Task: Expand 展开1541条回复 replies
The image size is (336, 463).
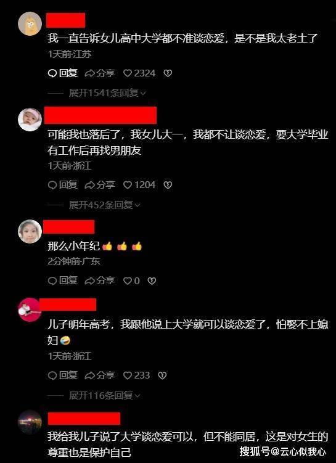Action: point(107,93)
